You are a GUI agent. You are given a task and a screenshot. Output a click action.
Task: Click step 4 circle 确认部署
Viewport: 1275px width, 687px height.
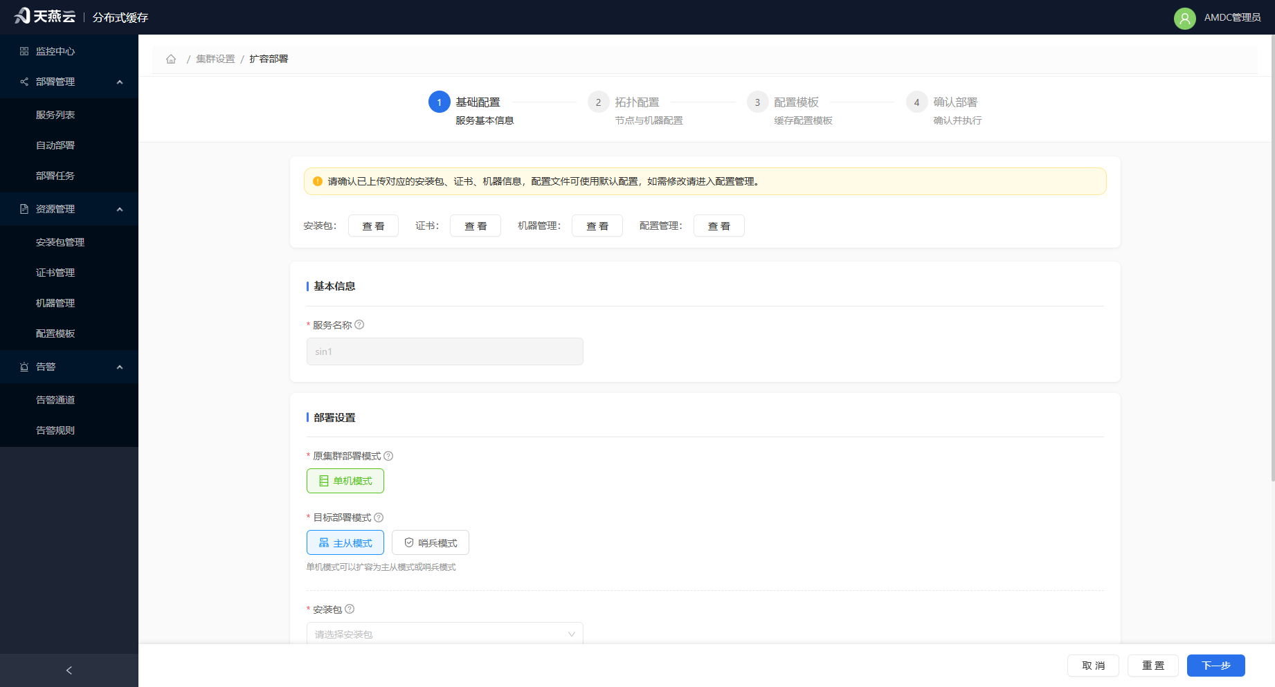(x=917, y=102)
